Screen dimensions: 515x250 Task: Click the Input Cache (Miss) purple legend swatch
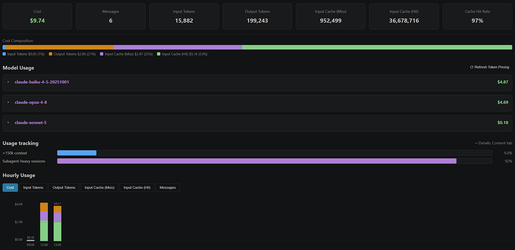point(102,54)
